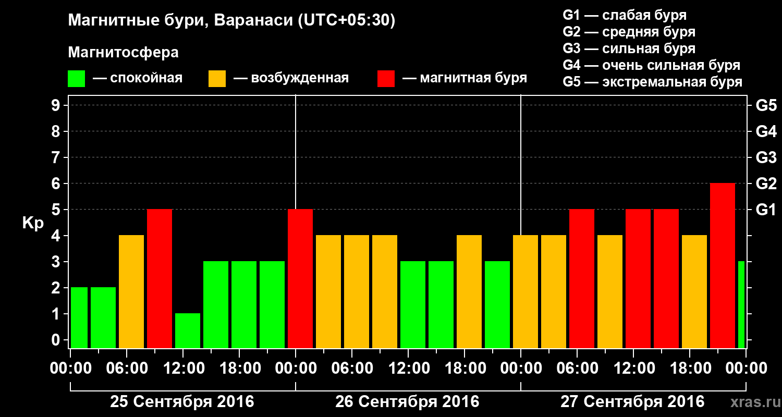The width and height of the screenshot is (782, 417).
Task: Click the '27 Сентября 2016' date label
Action: (632, 402)
